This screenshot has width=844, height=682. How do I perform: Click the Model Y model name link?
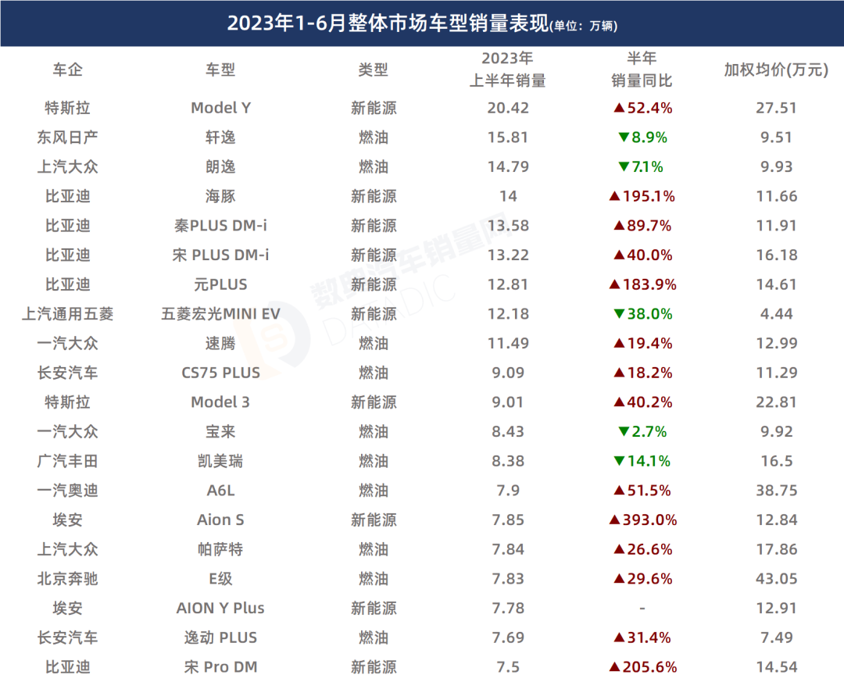coord(222,108)
